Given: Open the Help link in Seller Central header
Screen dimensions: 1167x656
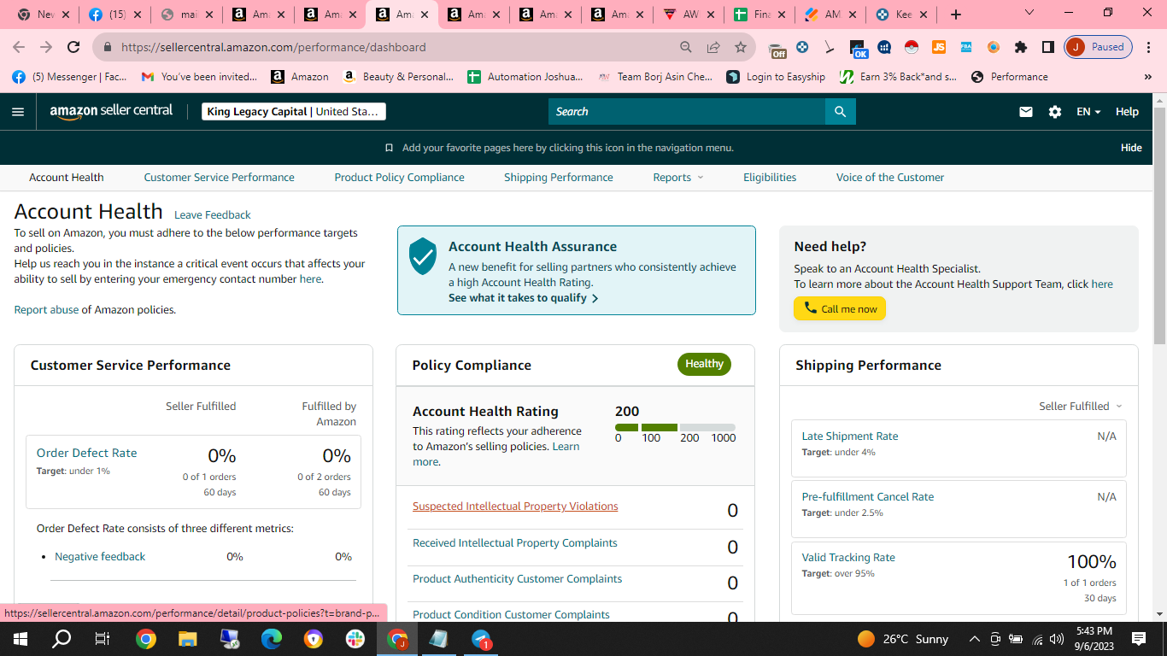Looking at the screenshot, I should (x=1127, y=112).
